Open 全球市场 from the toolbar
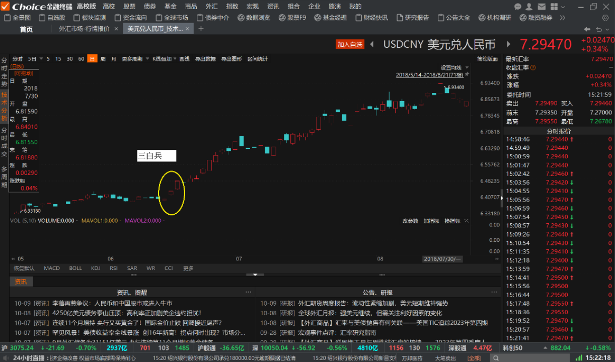615x362 pixels. (172, 18)
